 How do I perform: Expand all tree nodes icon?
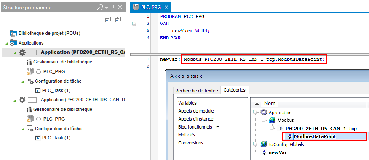pyautogui.click(x=108, y=20)
